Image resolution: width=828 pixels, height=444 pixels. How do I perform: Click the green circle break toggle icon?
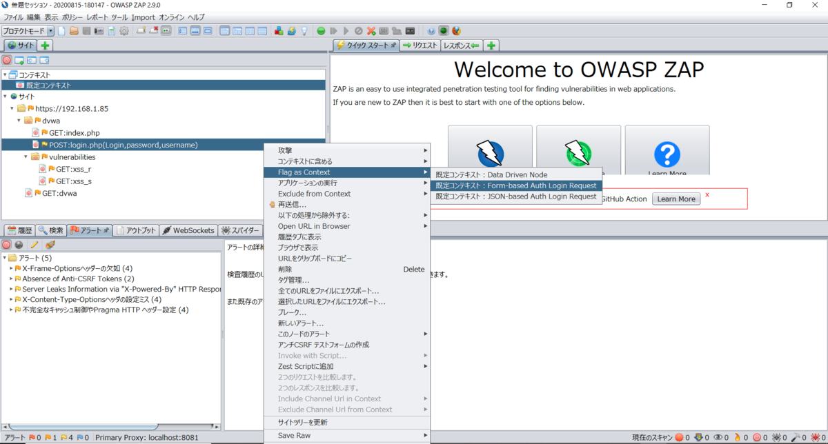click(321, 31)
